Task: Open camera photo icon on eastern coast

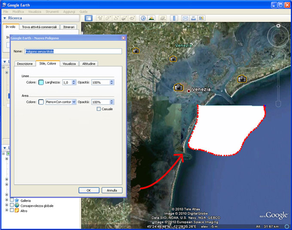Action: [x=242, y=79]
